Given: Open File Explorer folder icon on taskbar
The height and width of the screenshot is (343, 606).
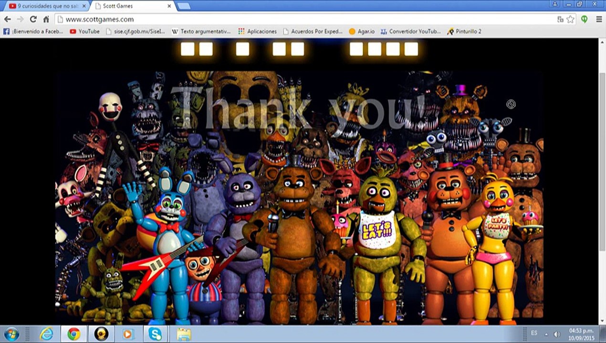Looking at the screenshot, I should tap(184, 334).
